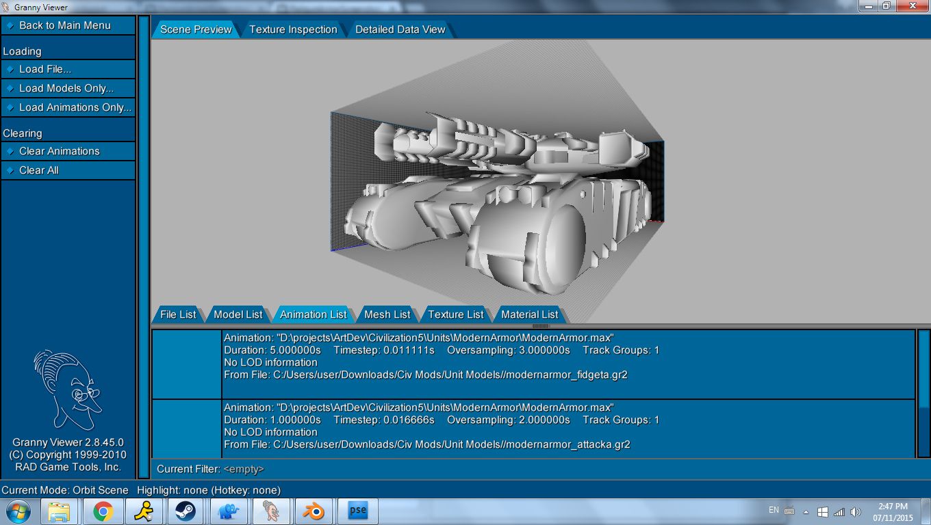Click Load File... button
The width and height of the screenshot is (931, 525).
point(68,69)
